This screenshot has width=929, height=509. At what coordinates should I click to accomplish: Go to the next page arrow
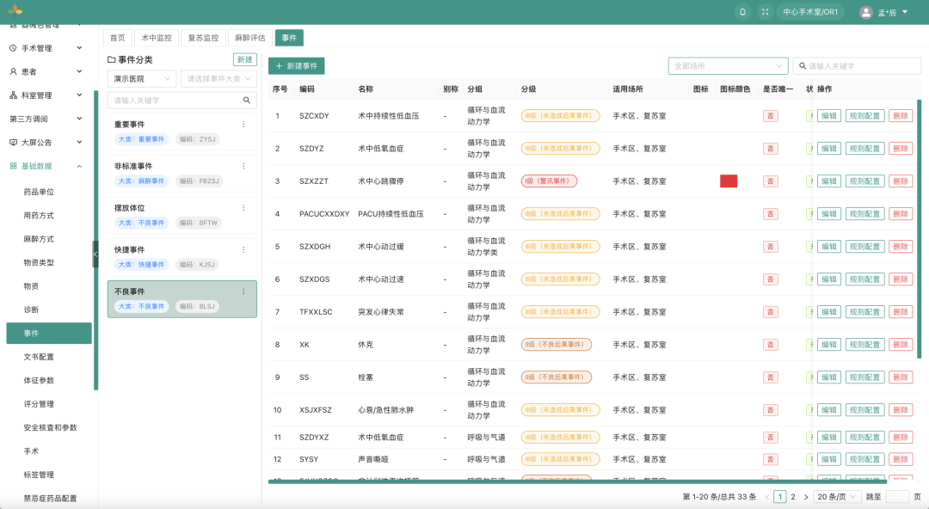[x=806, y=497]
